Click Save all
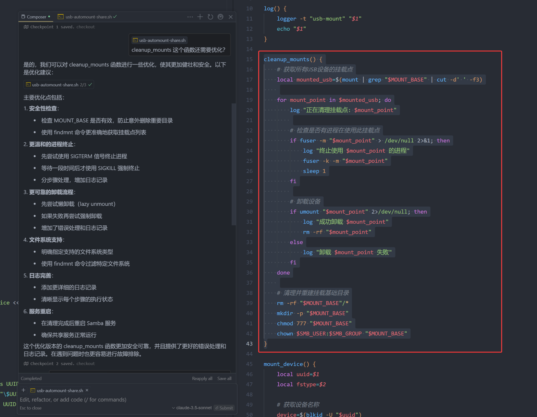Screen dimensions: 537x417 [224, 378]
